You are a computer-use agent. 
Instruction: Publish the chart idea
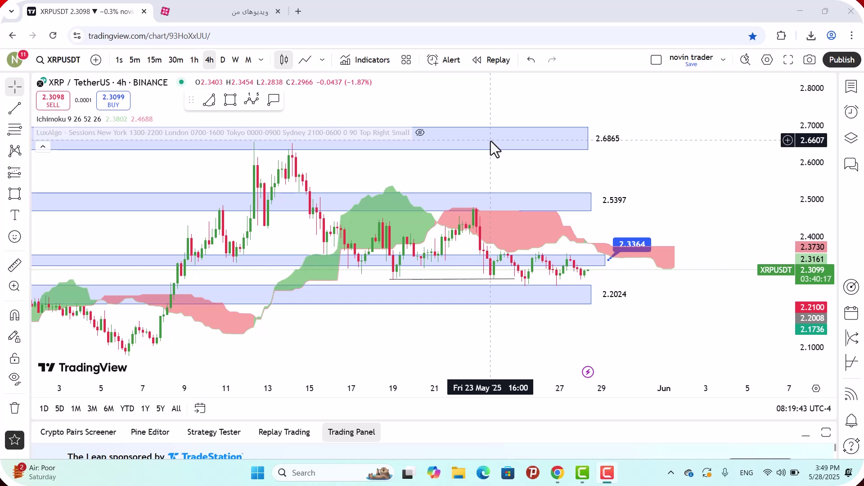841,60
